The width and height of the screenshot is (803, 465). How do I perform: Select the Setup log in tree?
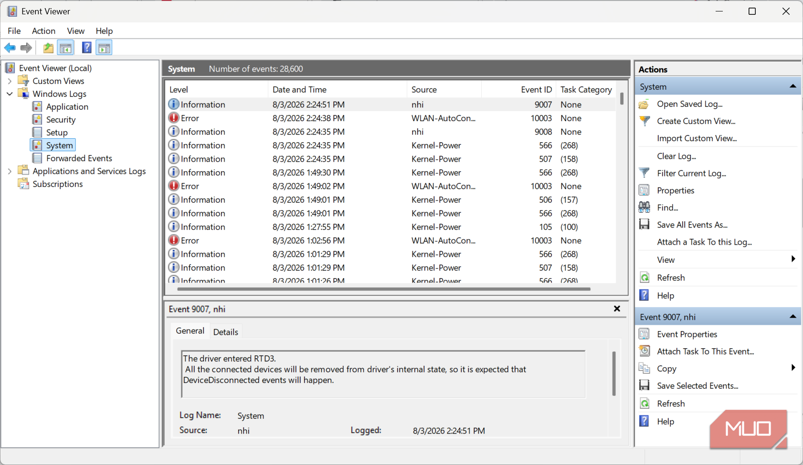point(57,133)
